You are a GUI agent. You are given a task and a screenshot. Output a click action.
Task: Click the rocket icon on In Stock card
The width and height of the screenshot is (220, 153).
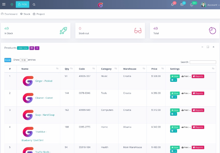click(x=63, y=31)
